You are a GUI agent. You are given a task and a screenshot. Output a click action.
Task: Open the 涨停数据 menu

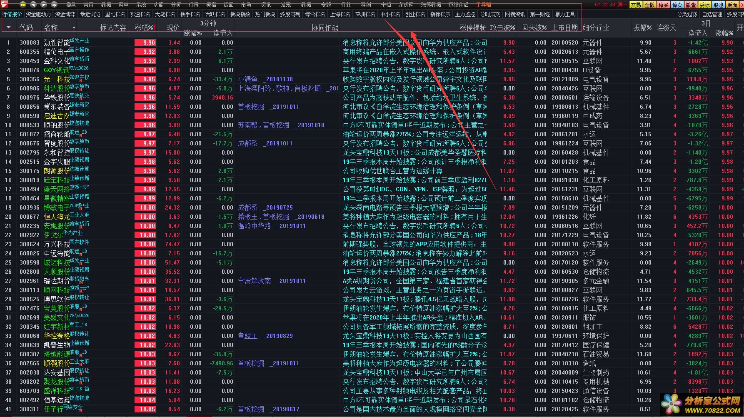[x=431, y=5]
